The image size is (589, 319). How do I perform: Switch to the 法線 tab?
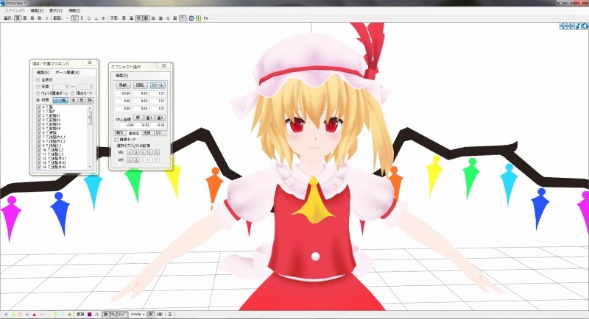pos(147,133)
